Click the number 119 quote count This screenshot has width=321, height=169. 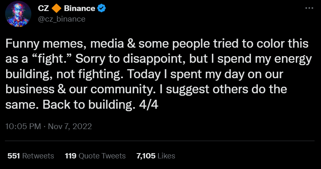[x=71, y=156]
